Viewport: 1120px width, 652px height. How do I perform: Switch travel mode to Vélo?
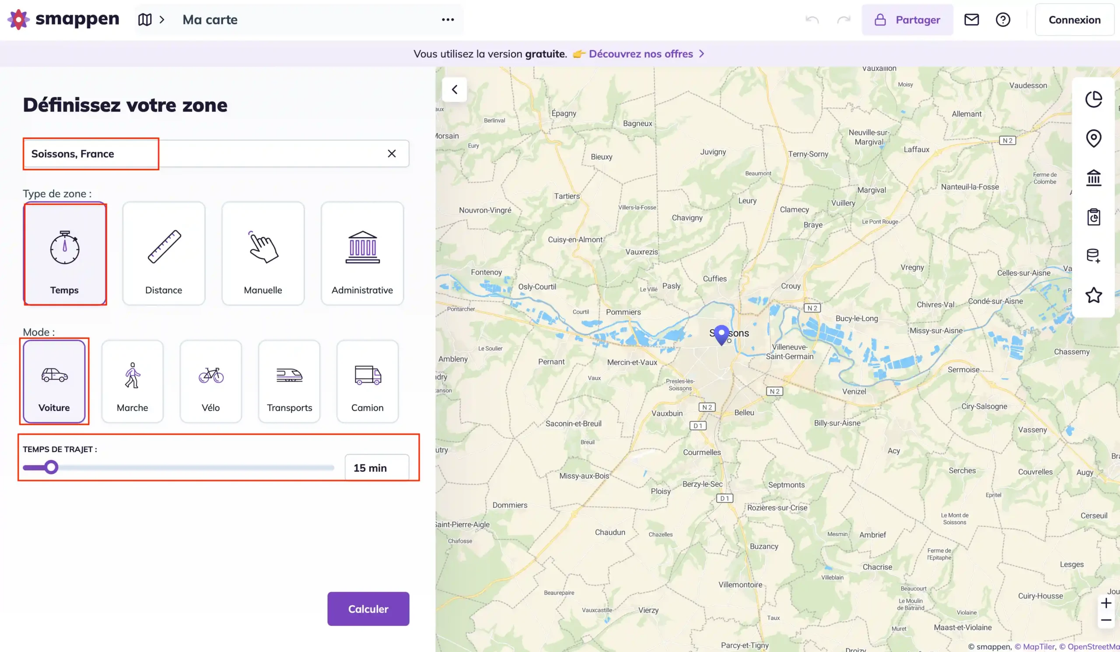pyautogui.click(x=211, y=381)
